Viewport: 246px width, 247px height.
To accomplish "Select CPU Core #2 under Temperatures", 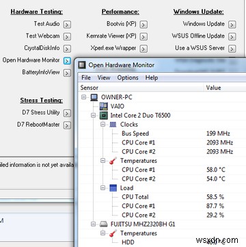I will [x=162, y=179].
